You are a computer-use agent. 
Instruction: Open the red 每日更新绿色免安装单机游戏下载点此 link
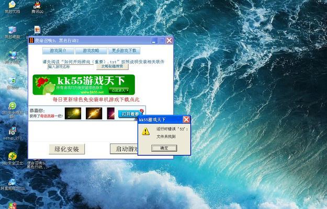pos(96,99)
